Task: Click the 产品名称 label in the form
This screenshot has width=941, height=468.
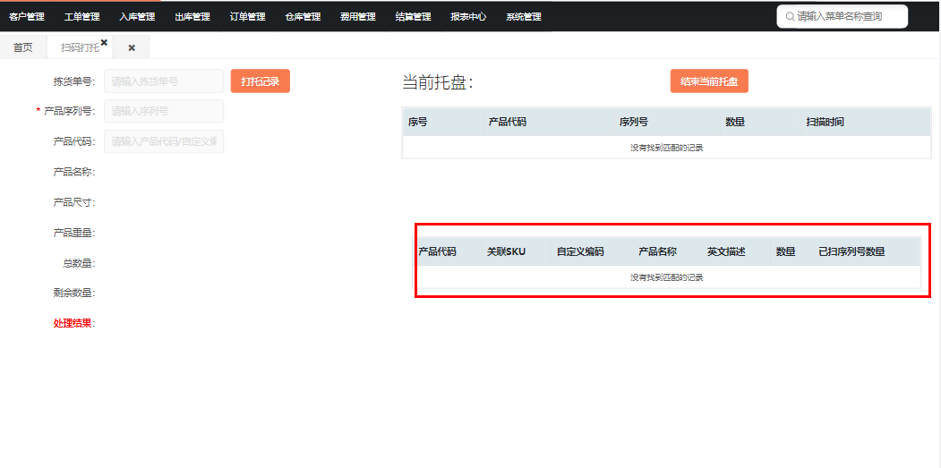Action: point(73,172)
